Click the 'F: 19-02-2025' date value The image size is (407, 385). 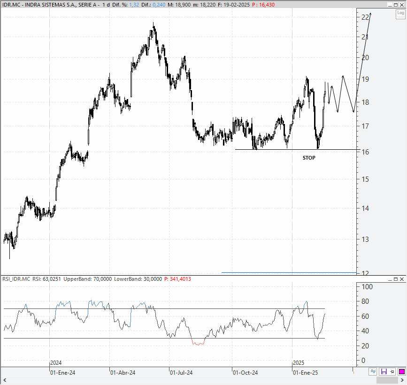(x=234, y=5)
